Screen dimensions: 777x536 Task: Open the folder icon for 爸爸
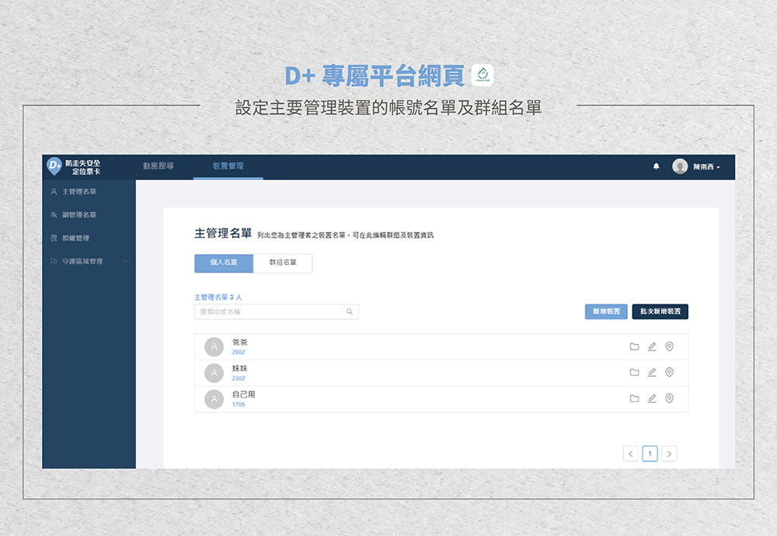click(634, 346)
